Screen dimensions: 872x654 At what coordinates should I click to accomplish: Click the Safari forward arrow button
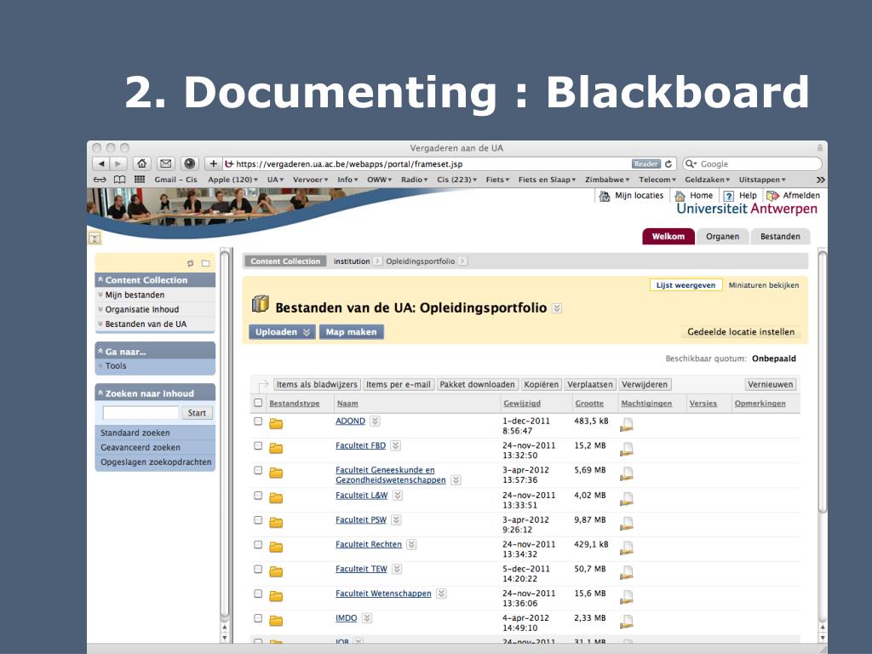(x=118, y=163)
